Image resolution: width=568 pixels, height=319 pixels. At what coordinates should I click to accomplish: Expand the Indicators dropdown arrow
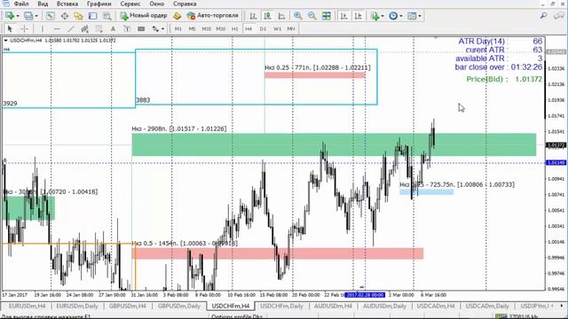[383, 16]
